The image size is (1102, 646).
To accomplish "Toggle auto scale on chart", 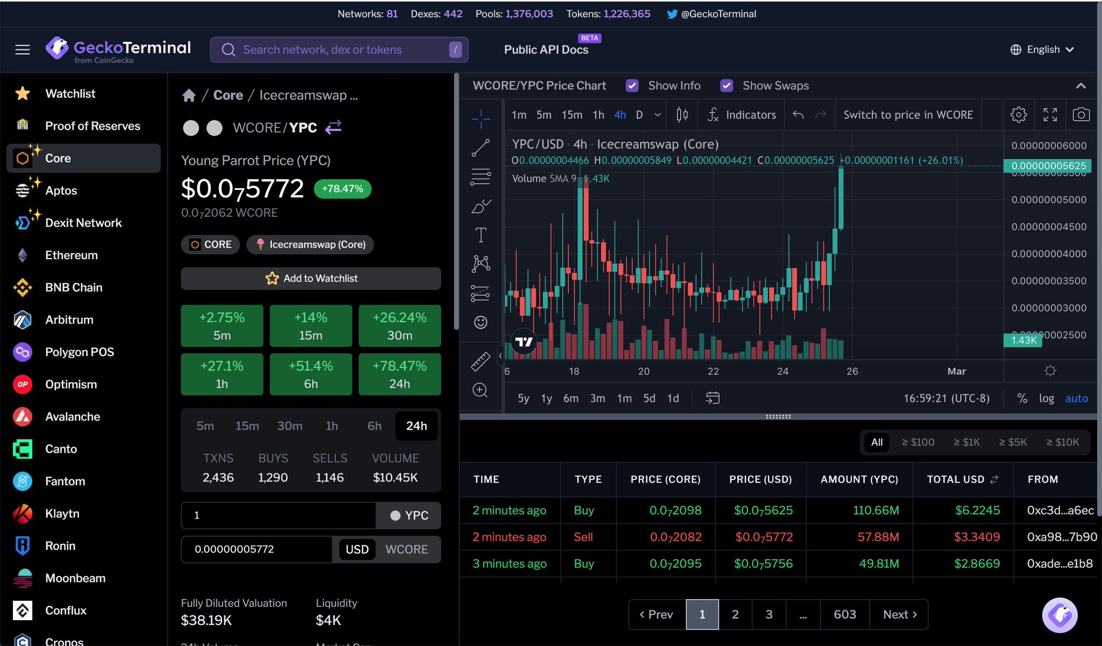I will (x=1076, y=398).
